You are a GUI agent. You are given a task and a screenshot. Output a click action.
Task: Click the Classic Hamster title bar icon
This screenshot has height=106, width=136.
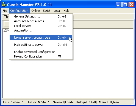click(4, 5)
